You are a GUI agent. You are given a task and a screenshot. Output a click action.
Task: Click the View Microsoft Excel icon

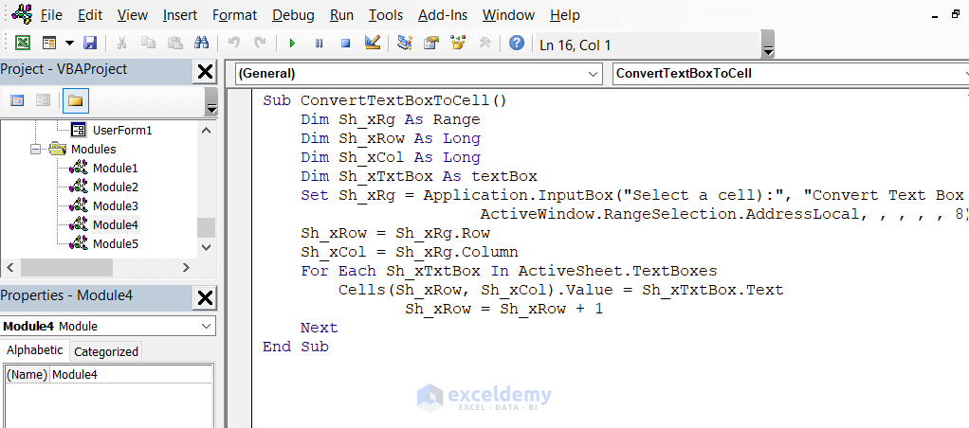(23, 44)
